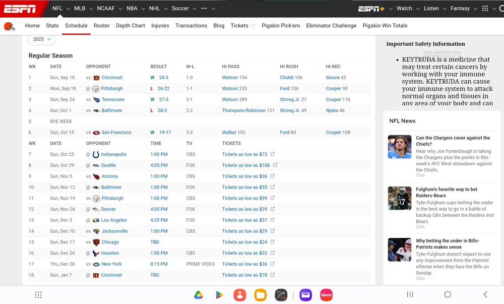Viewport: 504px width, 304px height.
Task: Tap the Android back navigation button
Action: (485, 294)
